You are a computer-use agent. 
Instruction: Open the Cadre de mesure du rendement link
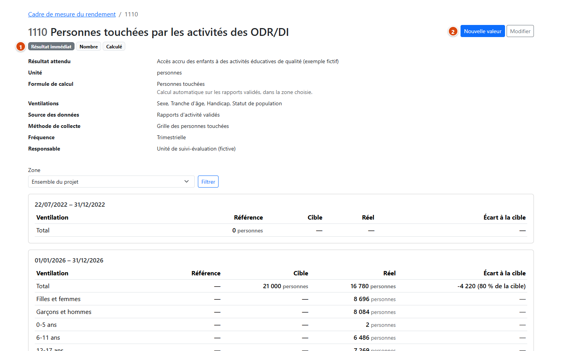tap(72, 14)
